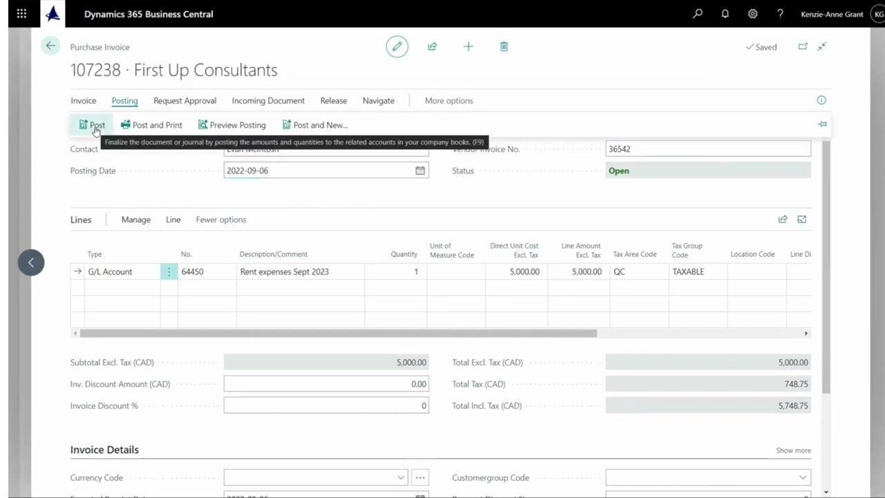The width and height of the screenshot is (885, 498).
Task: Click the Invoice Discount % field
Action: tap(326, 405)
